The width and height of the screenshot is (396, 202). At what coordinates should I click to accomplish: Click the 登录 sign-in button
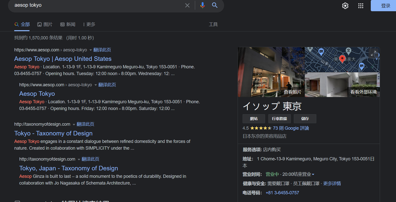[x=384, y=6]
